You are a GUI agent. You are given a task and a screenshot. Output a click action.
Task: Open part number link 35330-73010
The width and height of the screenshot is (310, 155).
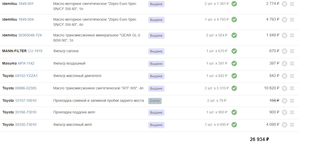click(x=26, y=125)
